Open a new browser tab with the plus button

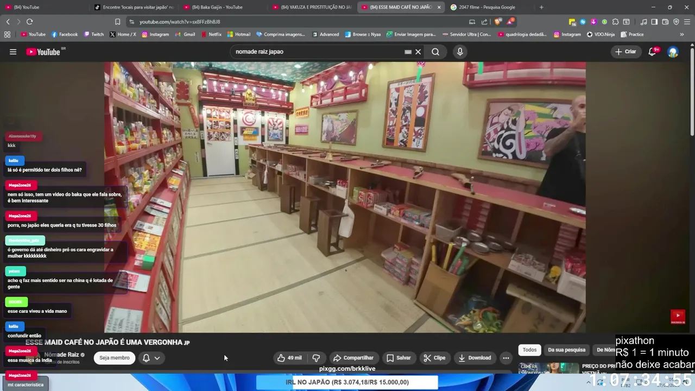point(541,7)
